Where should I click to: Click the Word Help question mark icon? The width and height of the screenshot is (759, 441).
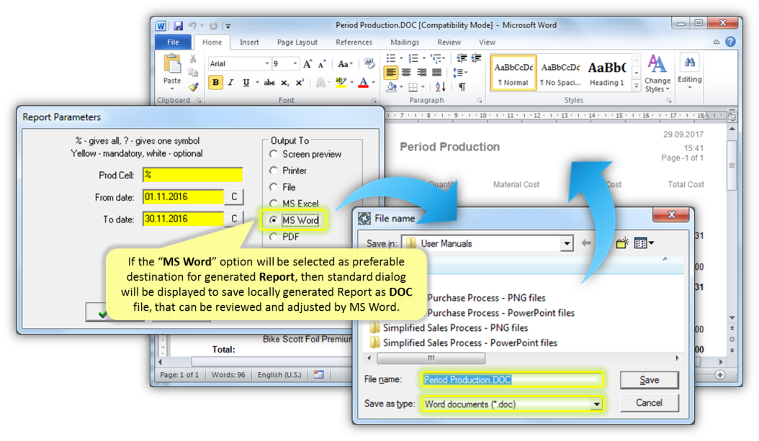(730, 42)
